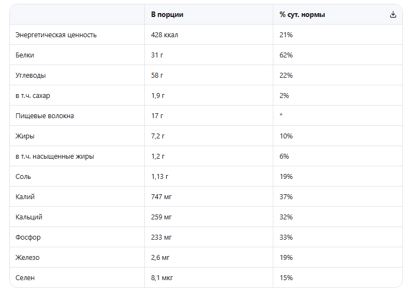Click the "259 мг" calcium value
Image resolution: width=410 pixels, height=296 pixels.
[161, 217]
